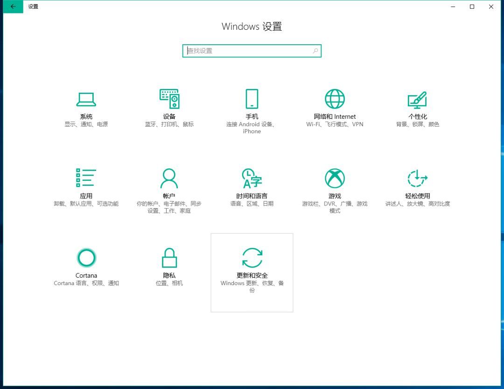Viewport: 504px width, 389px height.
Task: Click the back arrow at top left
Action: pos(13,7)
